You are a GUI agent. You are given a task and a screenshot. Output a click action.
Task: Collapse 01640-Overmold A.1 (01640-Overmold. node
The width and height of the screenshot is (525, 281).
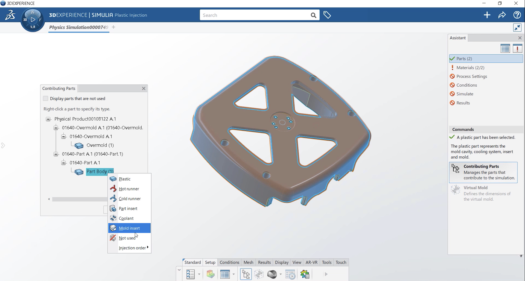[56, 128]
